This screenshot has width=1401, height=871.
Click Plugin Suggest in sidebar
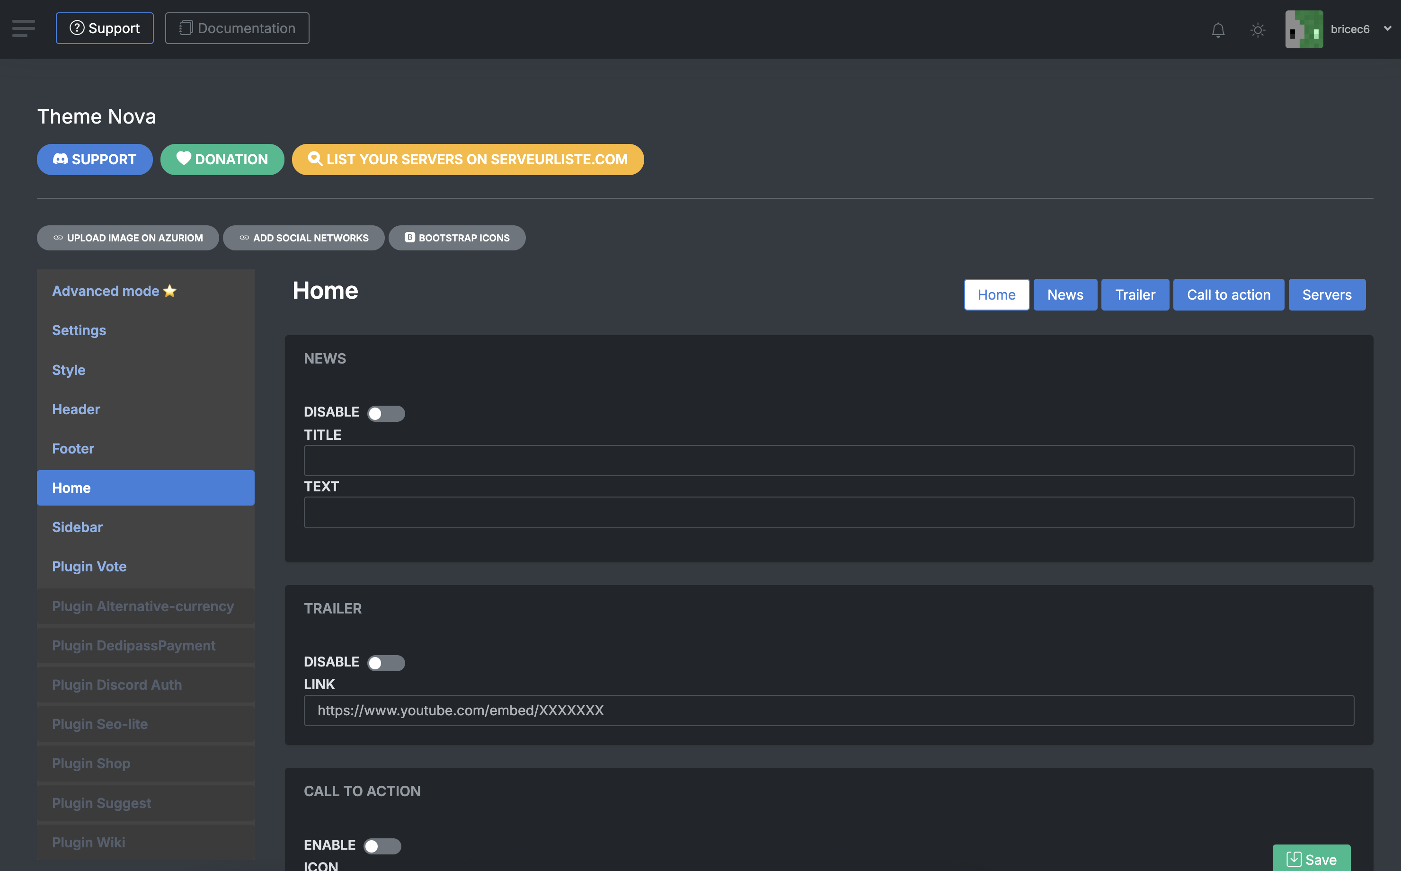[146, 803]
